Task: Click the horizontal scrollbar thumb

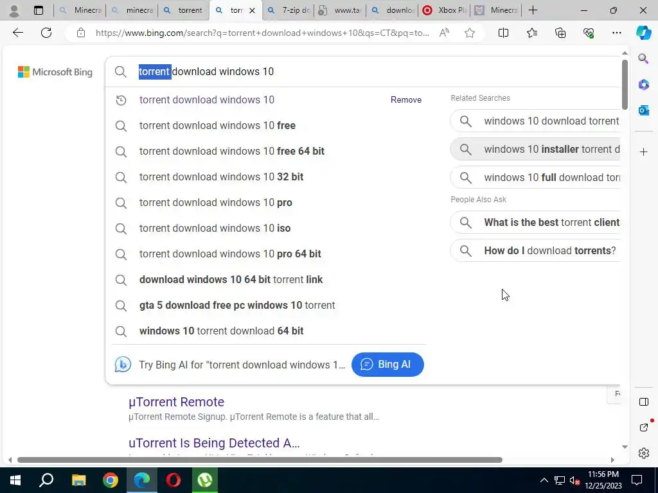Action: (x=260, y=460)
